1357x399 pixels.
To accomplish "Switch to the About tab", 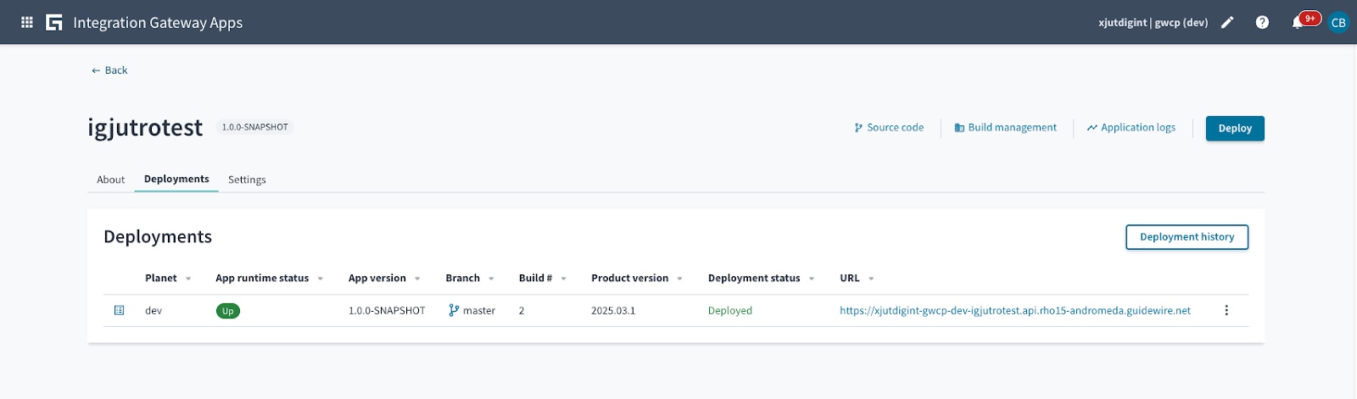I will (110, 180).
